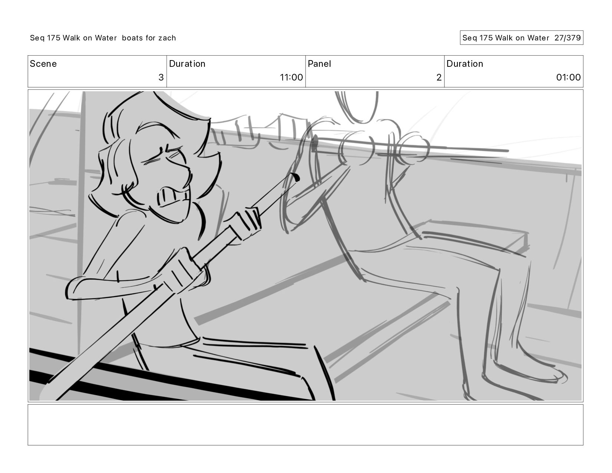The image size is (612, 473).
Task: Select the page counter box reading 27/379
Action: point(521,38)
